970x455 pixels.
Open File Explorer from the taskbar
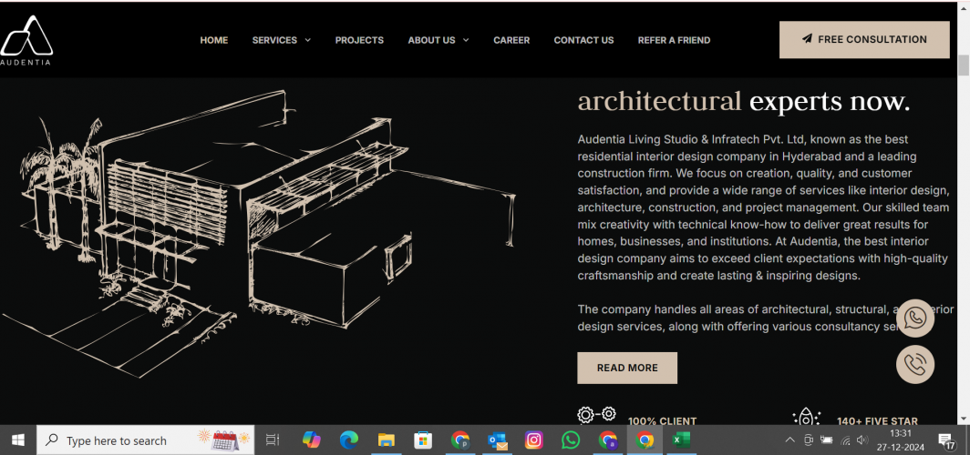pos(386,440)
